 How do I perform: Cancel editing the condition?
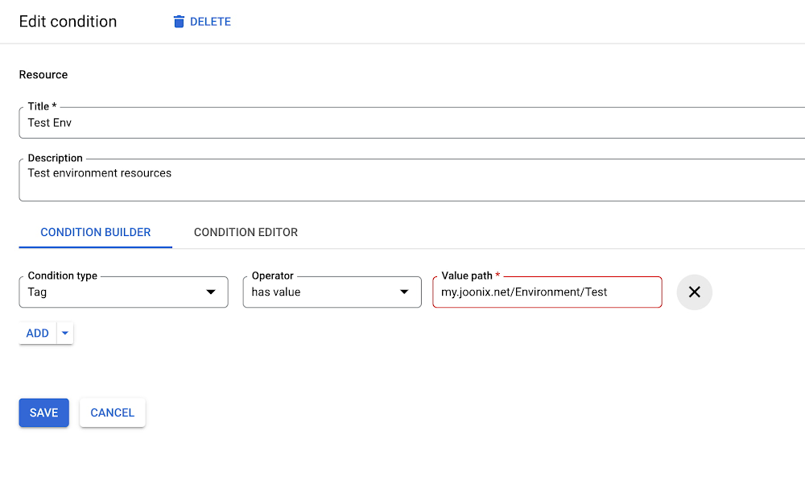click(x=112, y=412)
